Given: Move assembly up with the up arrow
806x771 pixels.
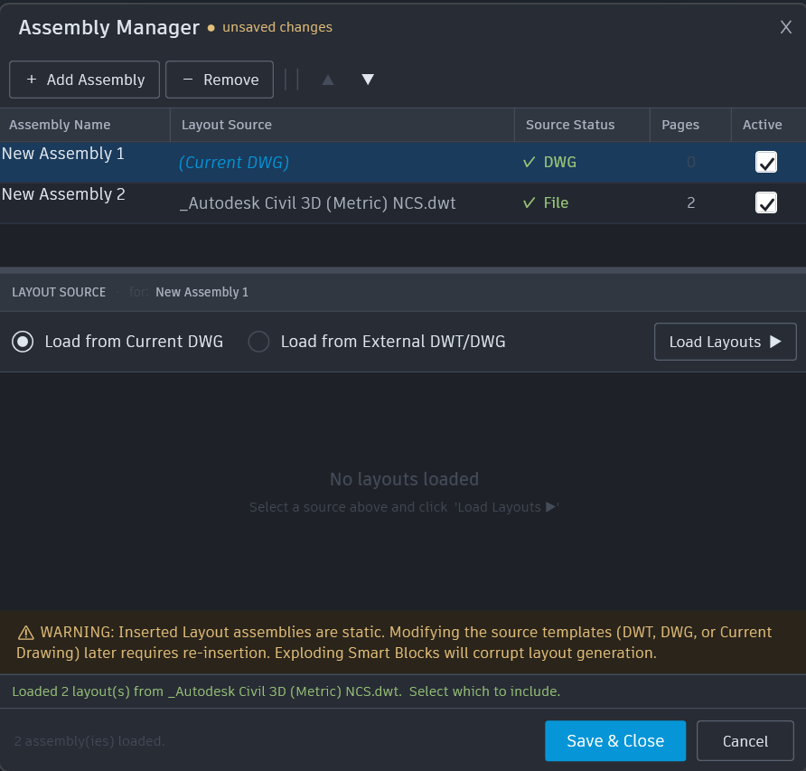Looking at the screenshot, I should [x=328, y=80].
